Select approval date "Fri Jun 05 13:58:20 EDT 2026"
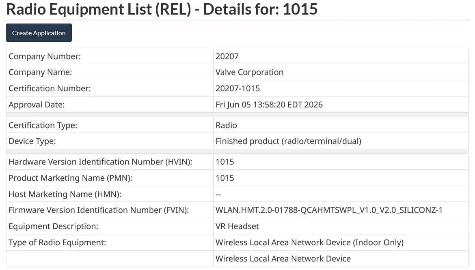Viewport: 475px width, 270px height. pyautogui.click(x=269, y=105)
